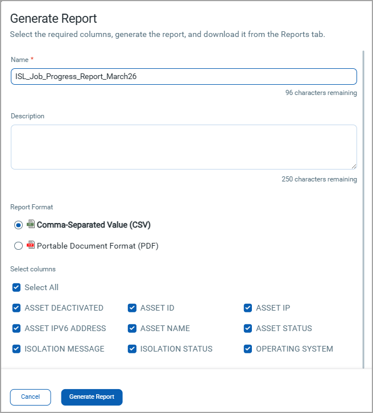Click the 'Description' field label
The height and width of the screenshot is (413, 373).
click(28, 116)
